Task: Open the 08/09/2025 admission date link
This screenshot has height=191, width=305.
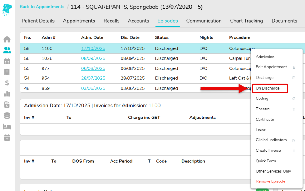Action: 93,58
